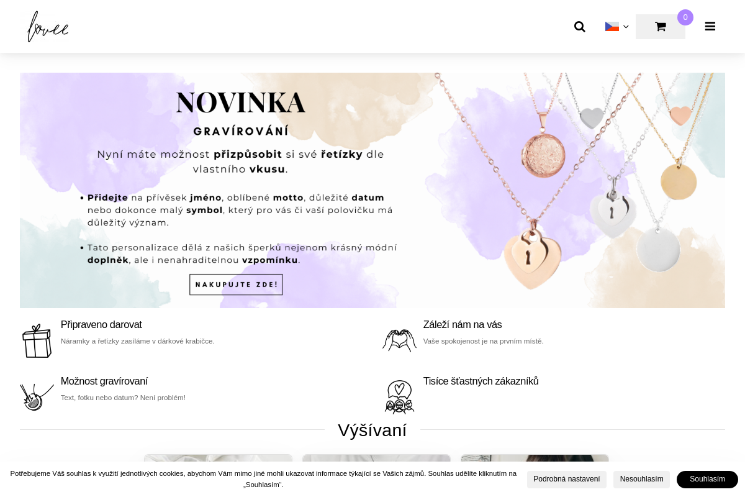The width and height of the screenshot is (745, 497).
Task: Click the Výšívaní section title
Action: coord(372,430)
